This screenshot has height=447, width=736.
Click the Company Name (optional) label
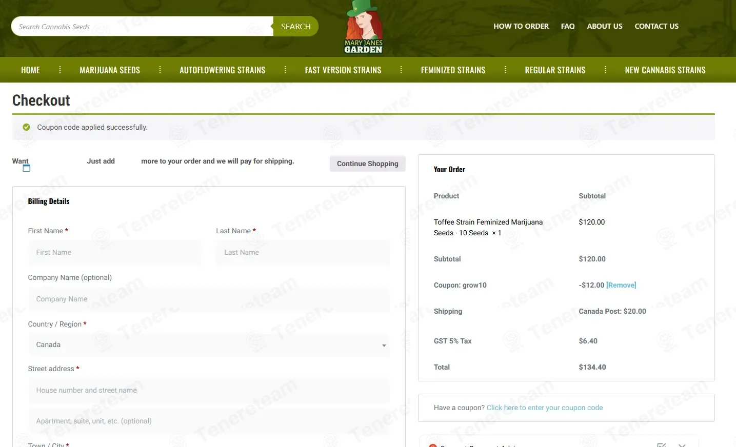(70, 277)
